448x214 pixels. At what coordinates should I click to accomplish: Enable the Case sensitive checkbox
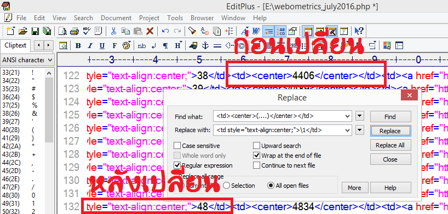click(x=177, y=146)
